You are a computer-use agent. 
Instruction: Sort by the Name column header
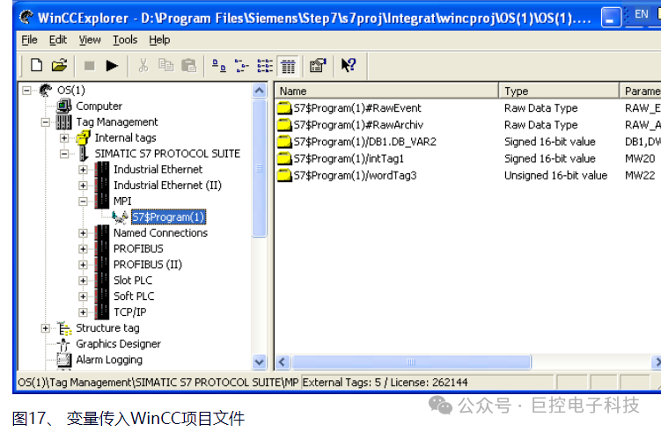coord(386,91)
